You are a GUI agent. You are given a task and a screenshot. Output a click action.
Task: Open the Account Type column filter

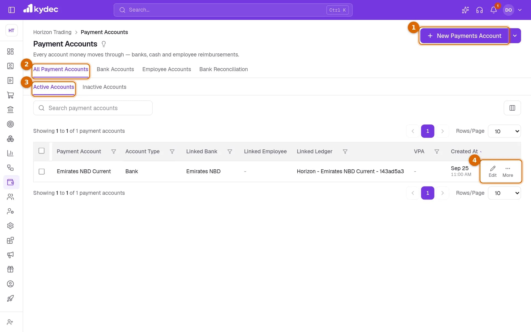click(172, 152)
